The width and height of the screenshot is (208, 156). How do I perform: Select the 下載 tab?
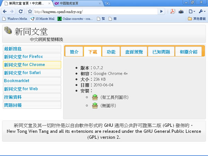pyautogui.click(x=93, y=52)
